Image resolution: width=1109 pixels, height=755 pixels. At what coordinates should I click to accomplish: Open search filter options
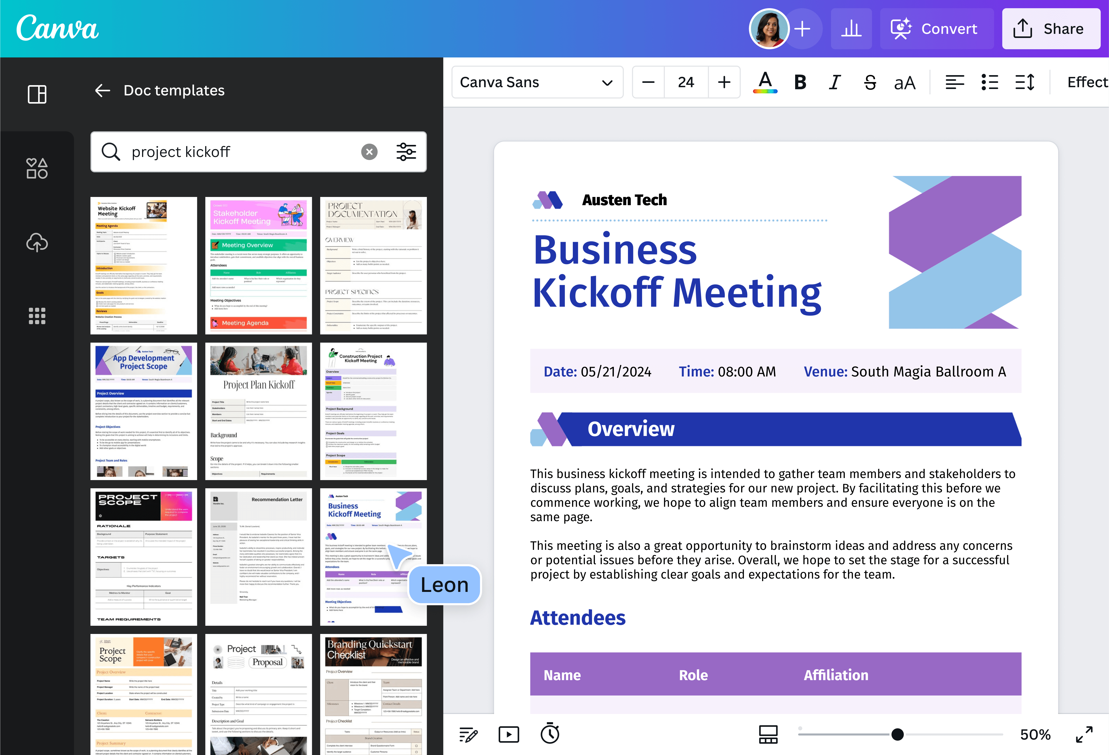406,152
